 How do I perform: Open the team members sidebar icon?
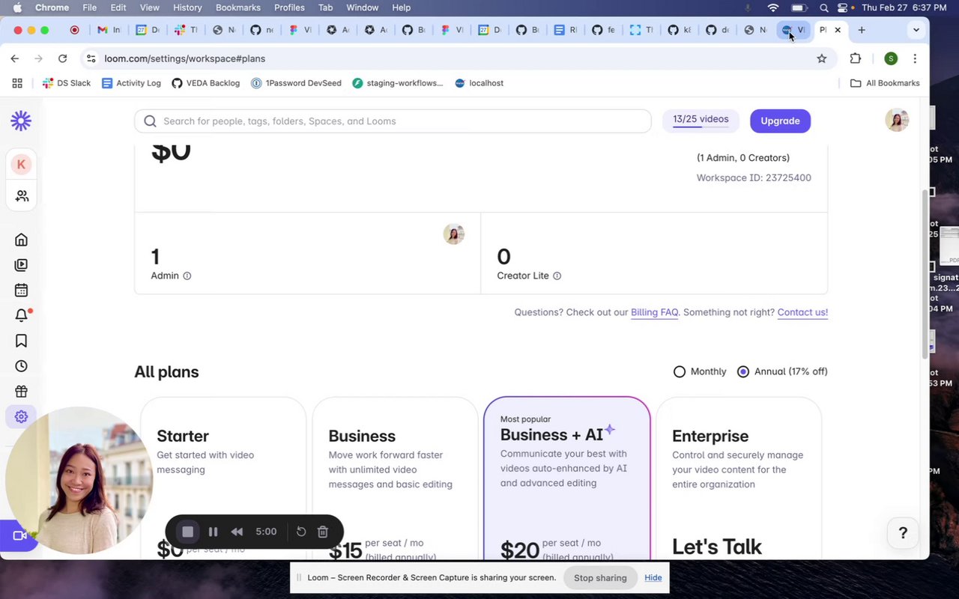coord(22,196)
